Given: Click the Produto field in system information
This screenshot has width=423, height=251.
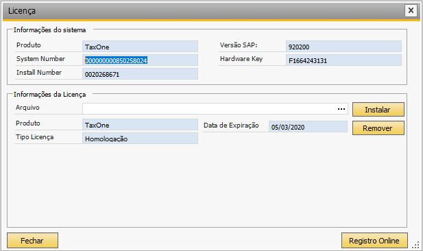Looking at the screenshot, I should [x=140, y=46].
